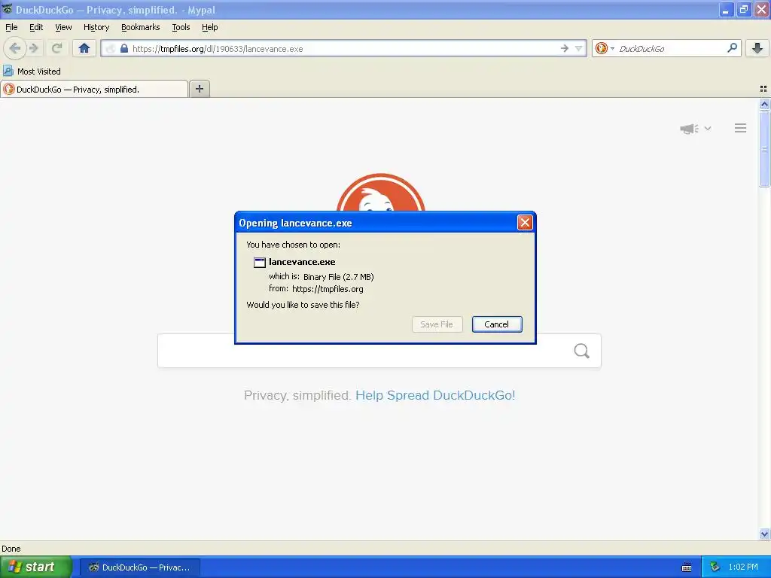Image resolution: width=771 pixels, height=578 pixels.
Task: Click the scrollbar down arrow
Action: click(764, 534)
